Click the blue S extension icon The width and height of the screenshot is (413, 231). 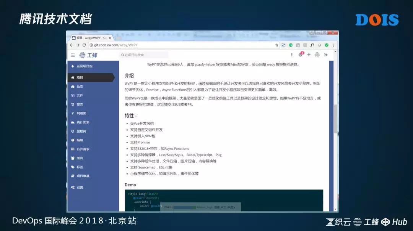pyautogui.click(x=283, y=45)
